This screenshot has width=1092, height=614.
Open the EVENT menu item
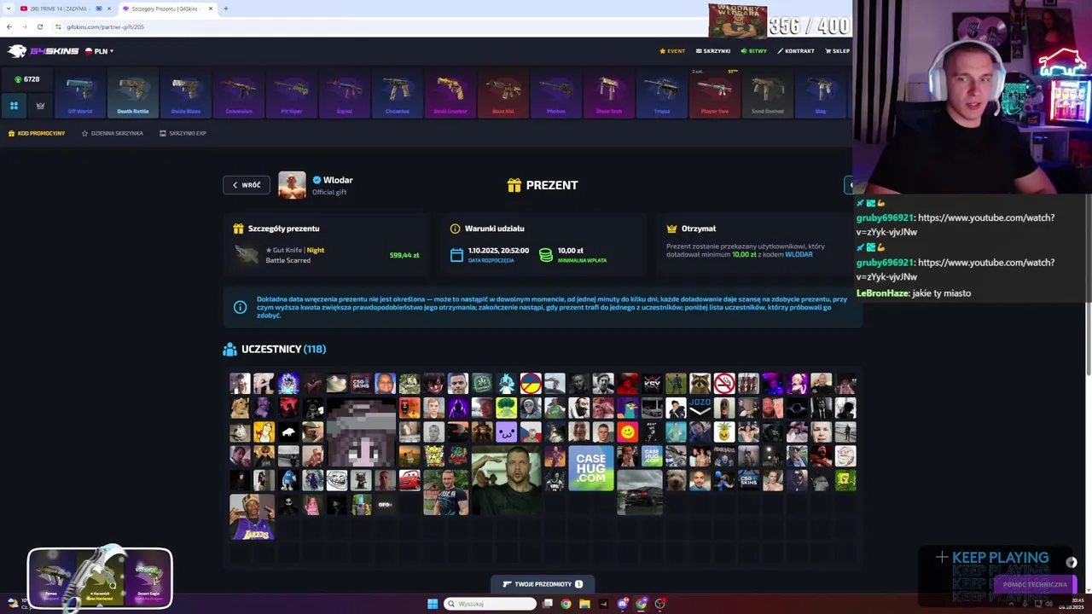[x=672, y=51]
